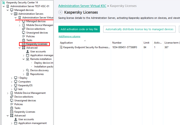Expand the Repositories node

click(x=23, y=74)
